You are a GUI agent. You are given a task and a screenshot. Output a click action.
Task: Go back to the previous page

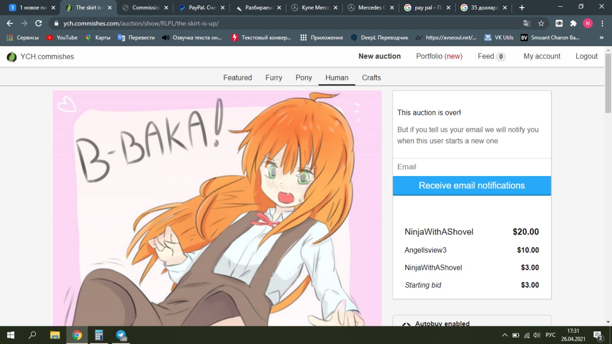click(x=10, y=23)
